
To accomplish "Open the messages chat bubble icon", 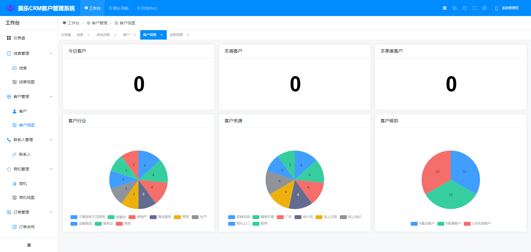I will click(485, 8).
